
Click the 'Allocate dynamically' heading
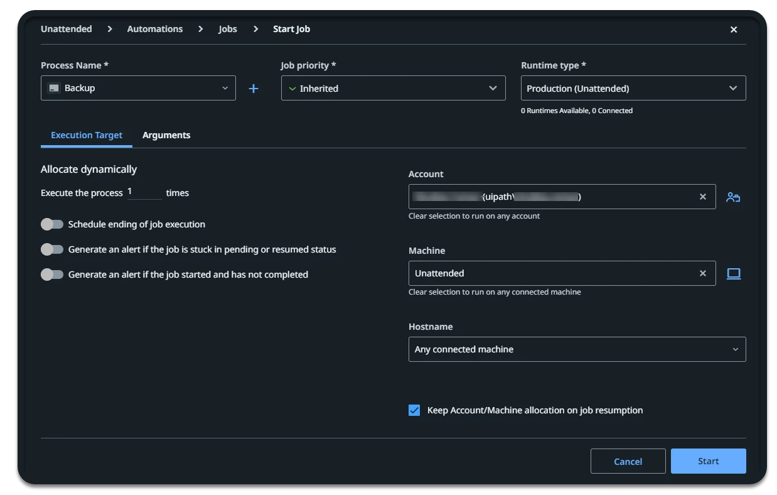(x=88, y=169)
